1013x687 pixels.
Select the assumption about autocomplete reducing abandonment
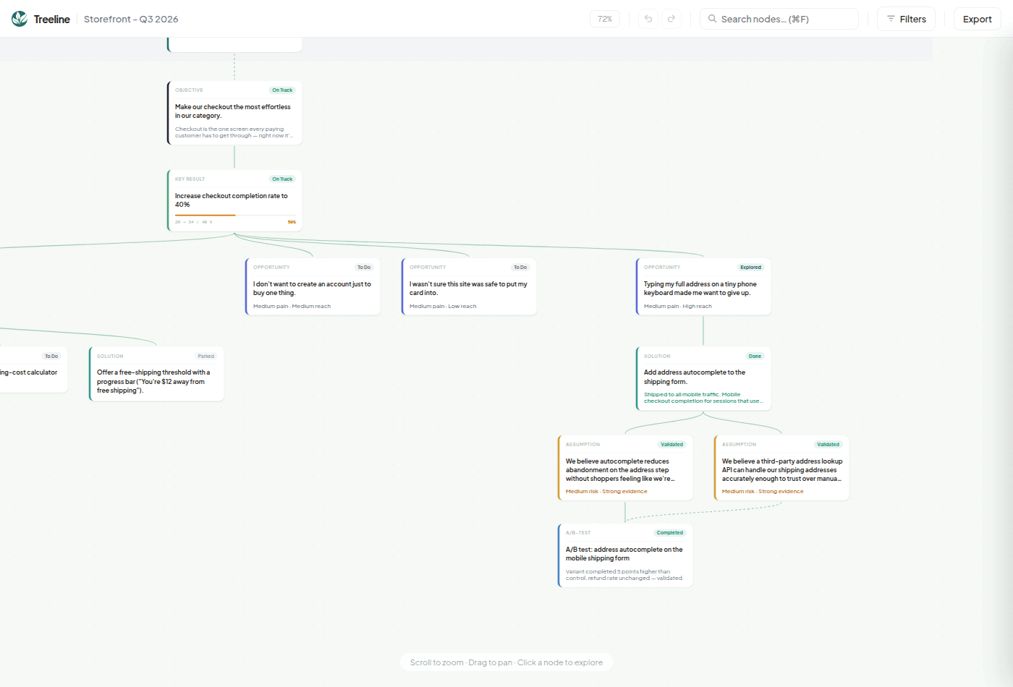coord(625,468)
